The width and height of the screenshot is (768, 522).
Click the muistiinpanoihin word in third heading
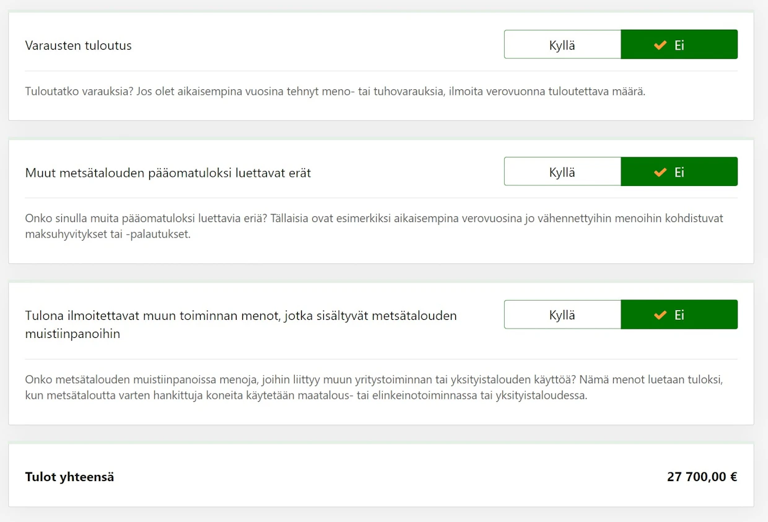tap(72, 334)
